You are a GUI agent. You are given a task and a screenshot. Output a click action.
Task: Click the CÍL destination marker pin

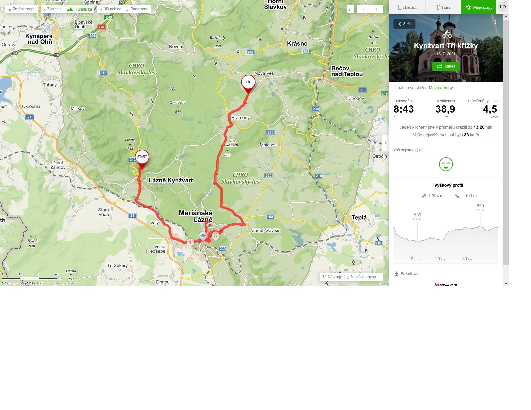pos(248,84)
